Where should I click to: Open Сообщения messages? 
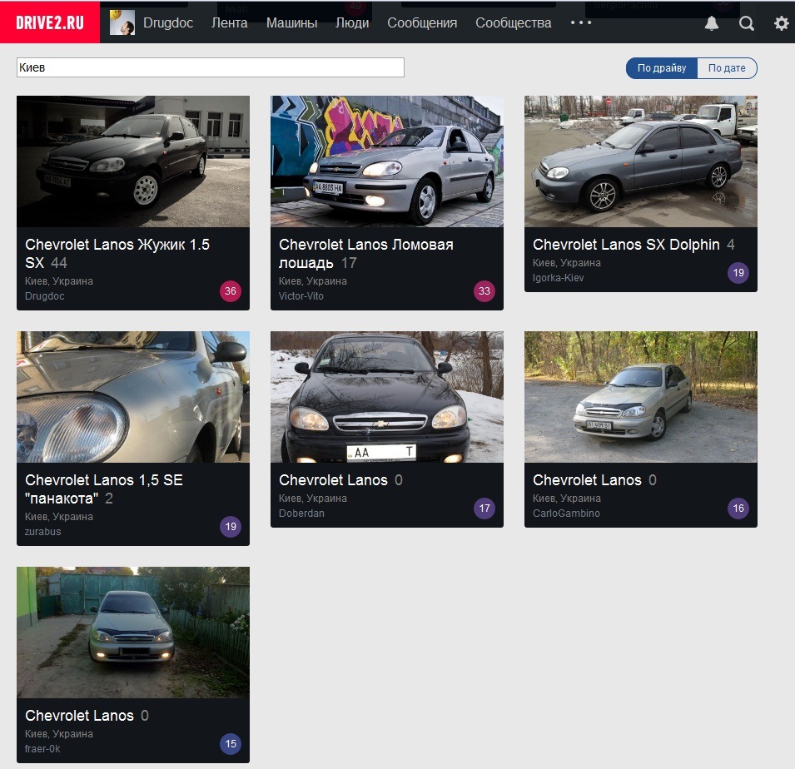tap(422, 22)
